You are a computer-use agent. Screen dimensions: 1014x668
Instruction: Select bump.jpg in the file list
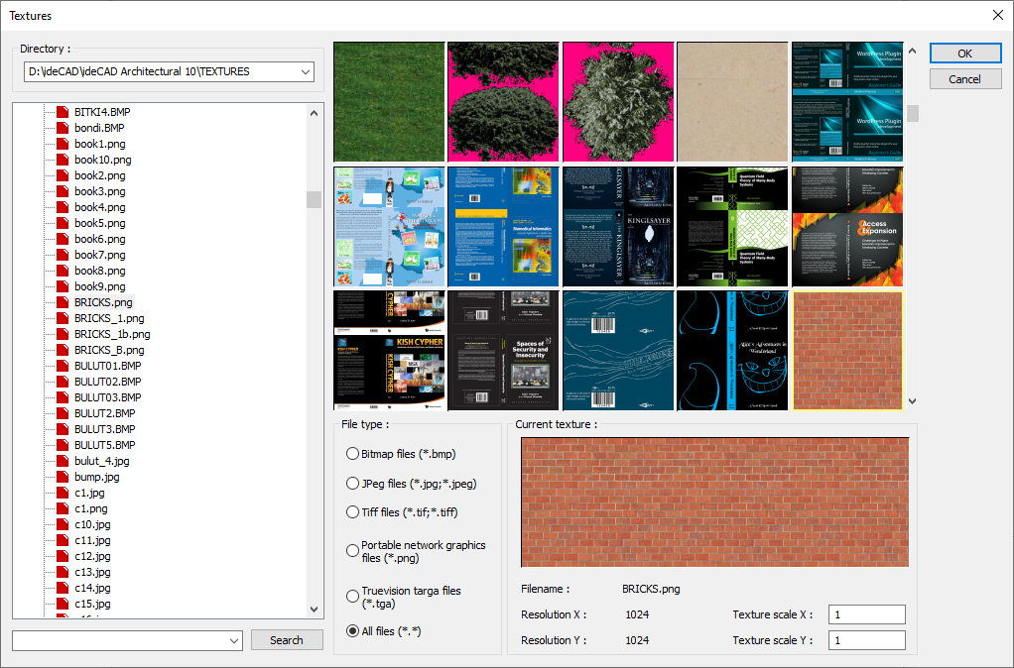(96, 477)
